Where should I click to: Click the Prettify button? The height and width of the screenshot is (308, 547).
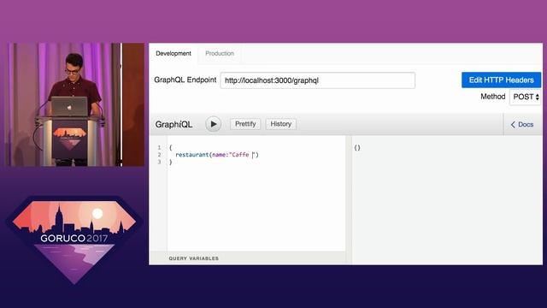point(245,124)
